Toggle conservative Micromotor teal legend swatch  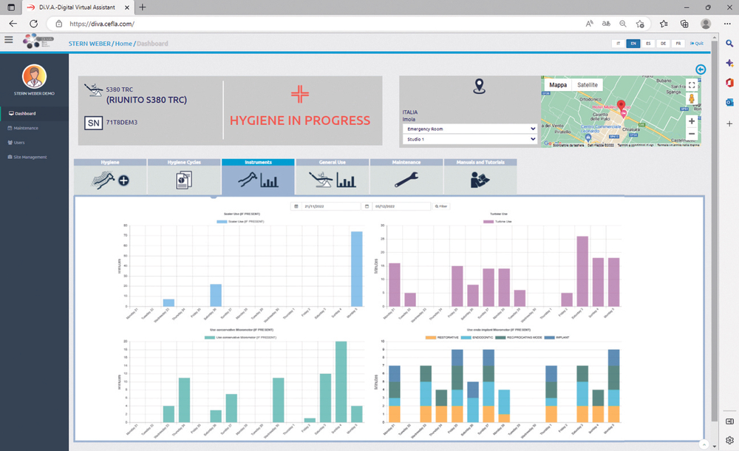tap(209, 337)
